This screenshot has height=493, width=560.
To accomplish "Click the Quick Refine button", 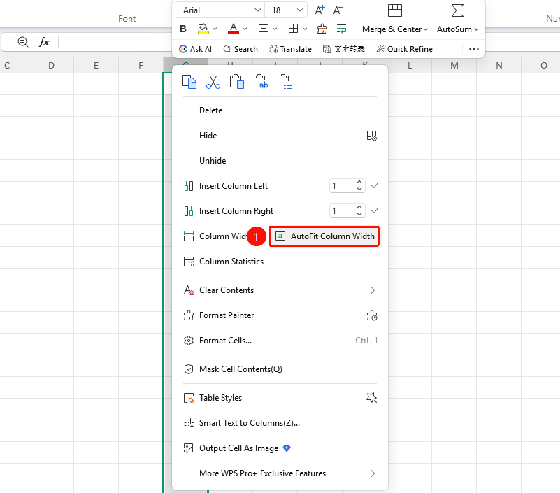I will click(404, 49).
